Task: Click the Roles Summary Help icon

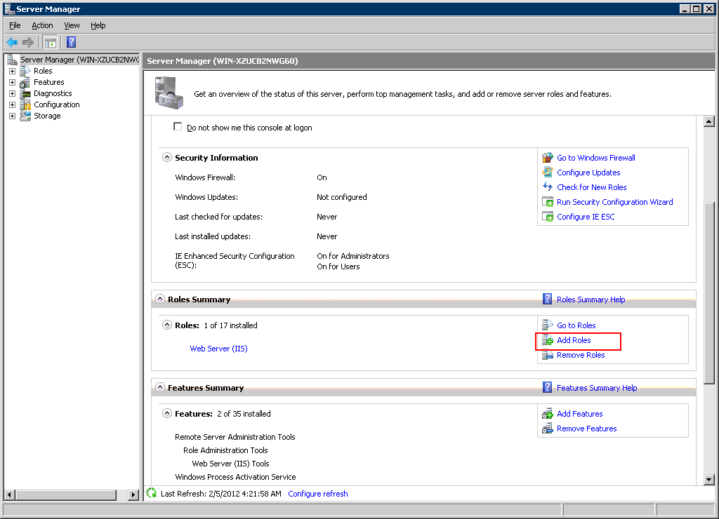Action: tap(548, 299)
